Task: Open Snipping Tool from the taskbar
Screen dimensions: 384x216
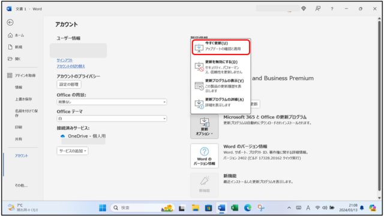Action: (261, 208)
